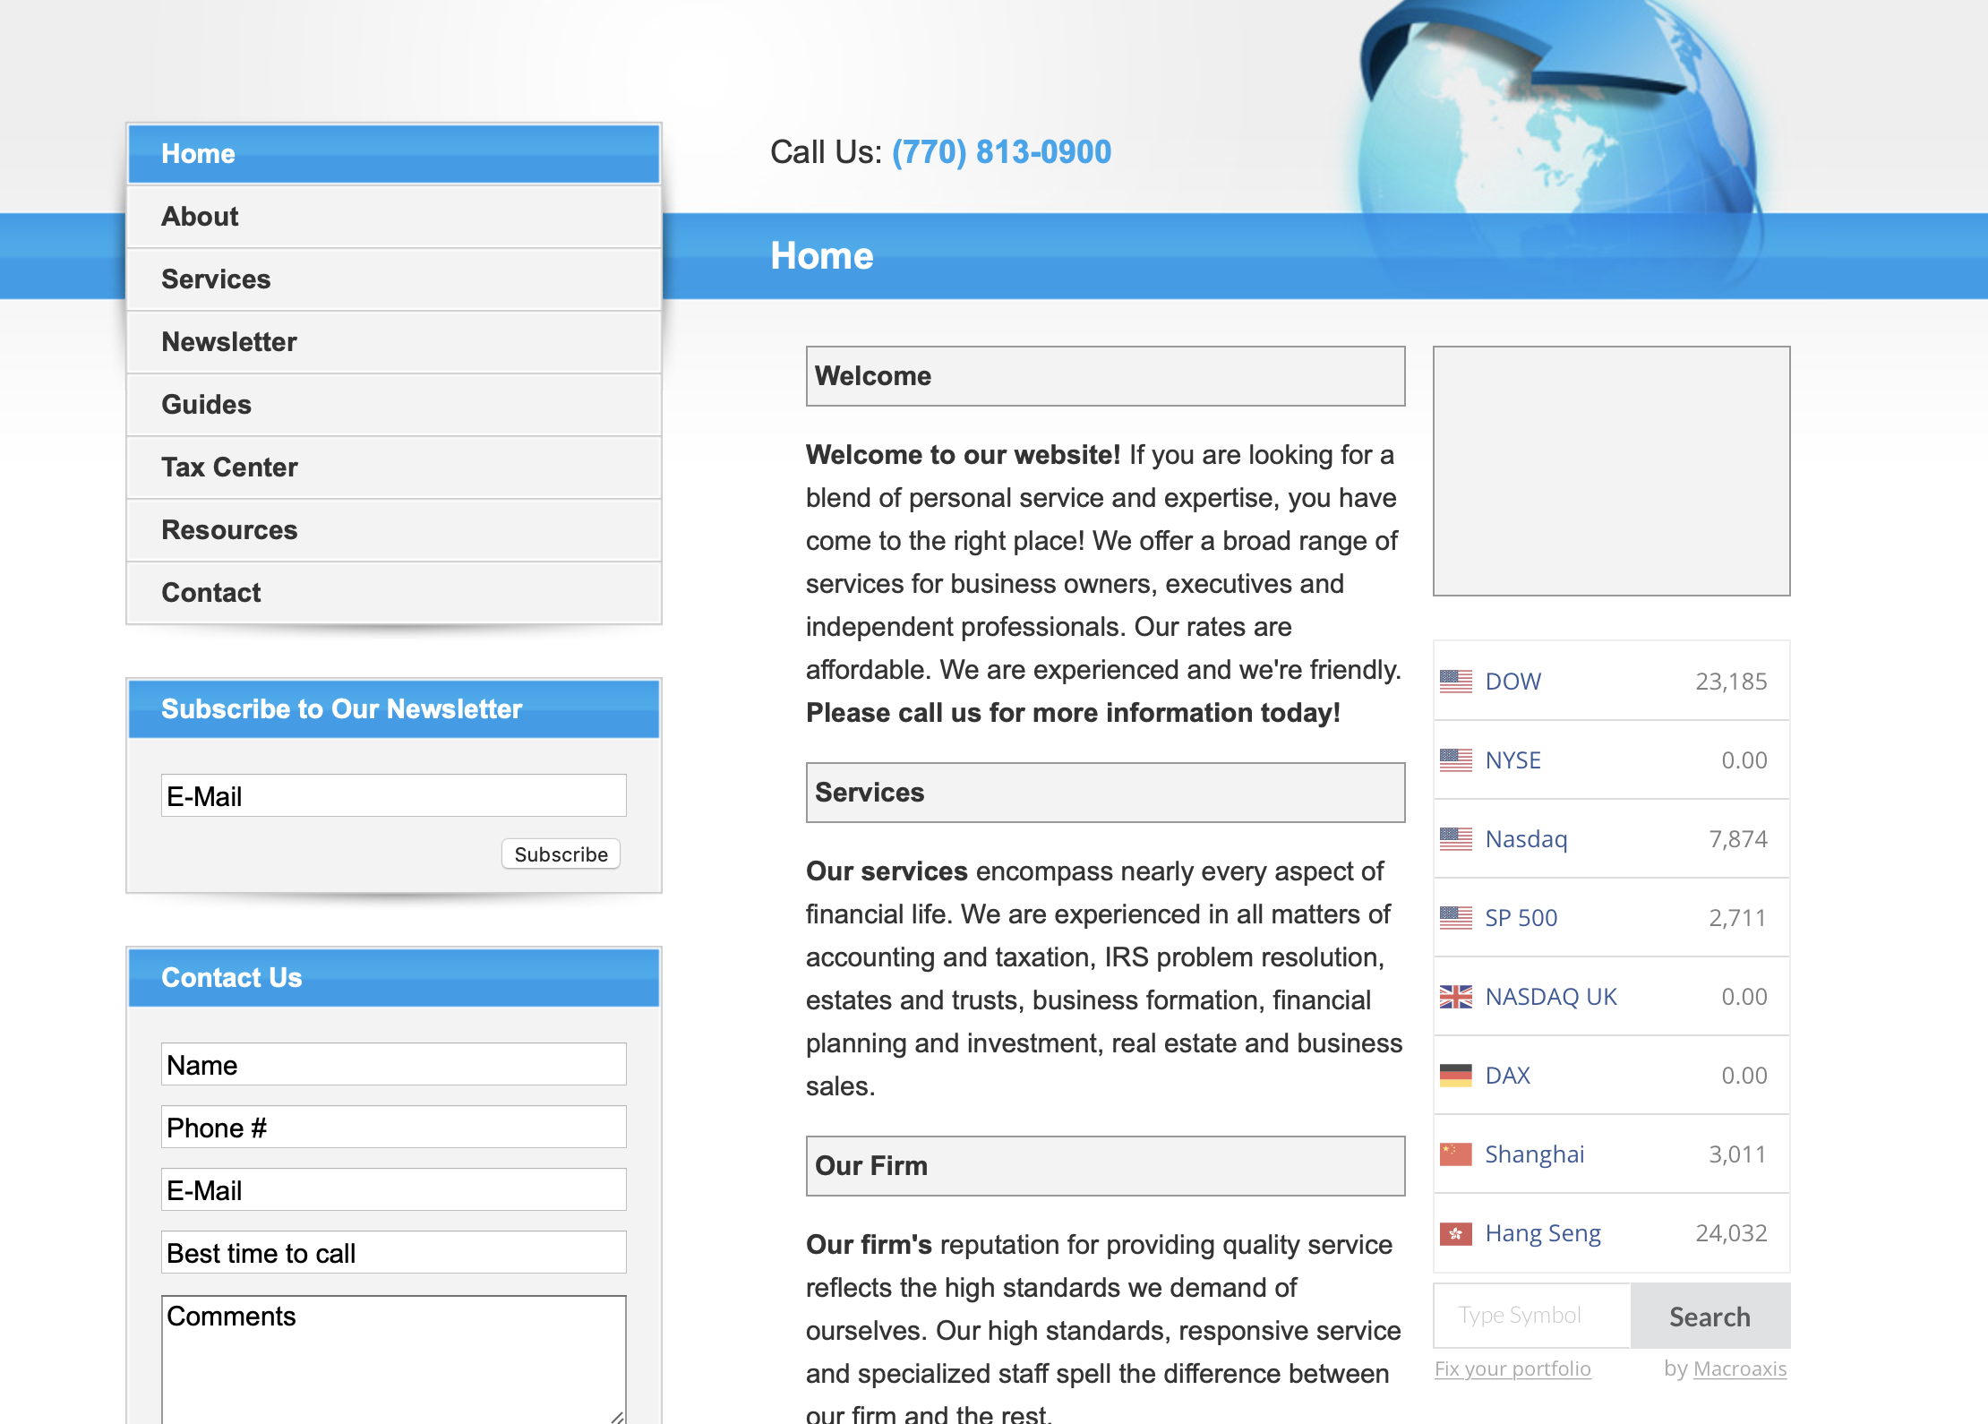Click the UK flag next to NASDAQ UK
The width and height of the screenshot is (1988, 1424).
coord(1455,997)
